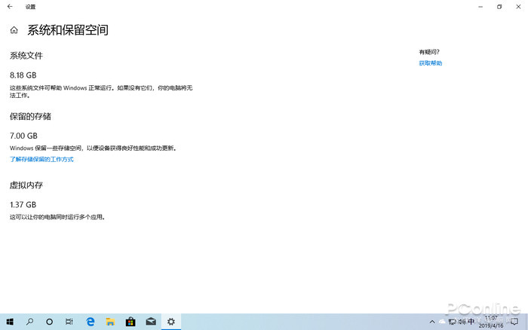Open taskbar search magnifier
The height and width of the screenshot is (330, 528).
click(x=30, y=322)
